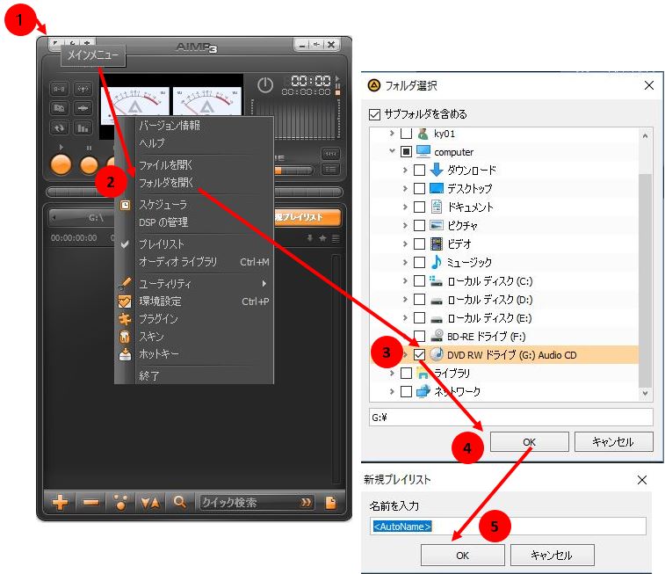Click the minus icon to remove tracks

pos(90,502)
